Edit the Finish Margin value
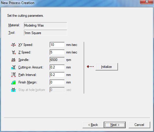The width and height of the screenshot is (154, 132). click(57, 82)
